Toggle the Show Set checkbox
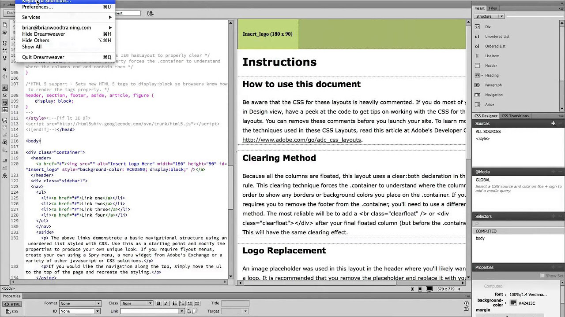The height and width of the screenshot is (317, 565). (x=543, y=276)
